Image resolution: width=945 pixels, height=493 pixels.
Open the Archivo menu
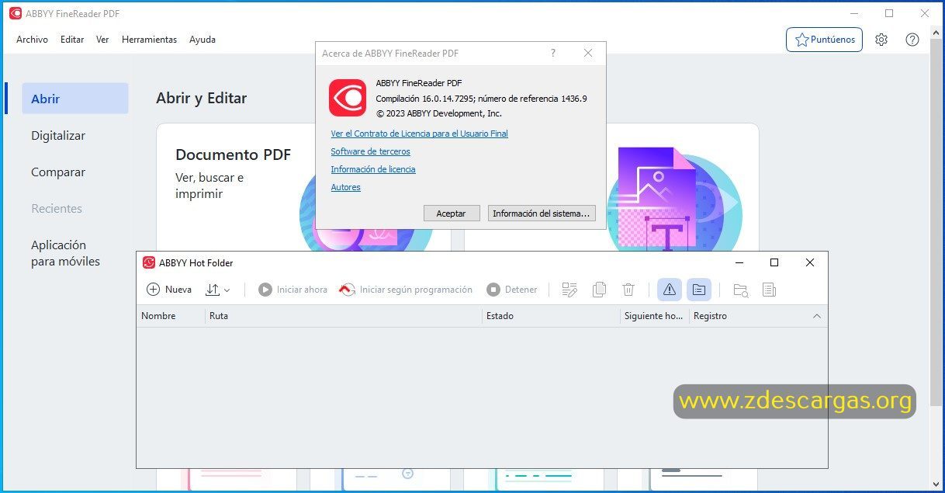point(32,40)
